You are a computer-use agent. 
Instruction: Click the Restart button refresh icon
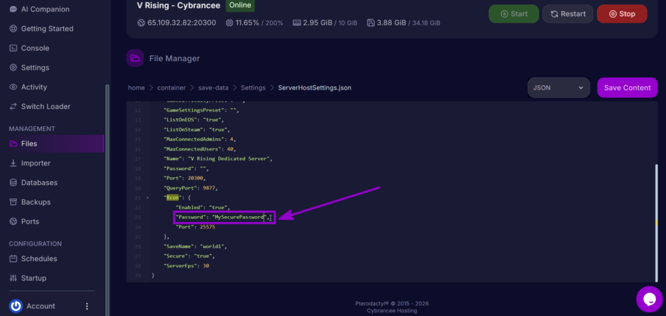tap(554, 14)
